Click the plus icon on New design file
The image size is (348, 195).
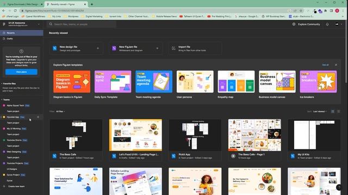(98, 48)
